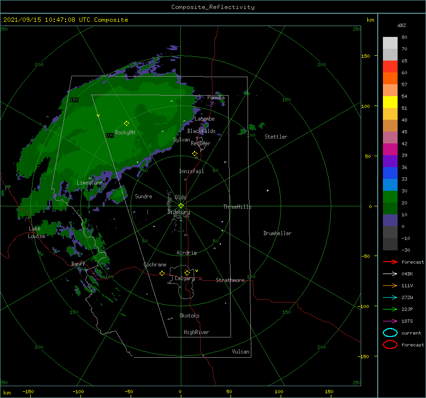The height and width of the screenshot is (398, 426).
Task: Click the red forecast ellipse icon
Action: [390, 345]
